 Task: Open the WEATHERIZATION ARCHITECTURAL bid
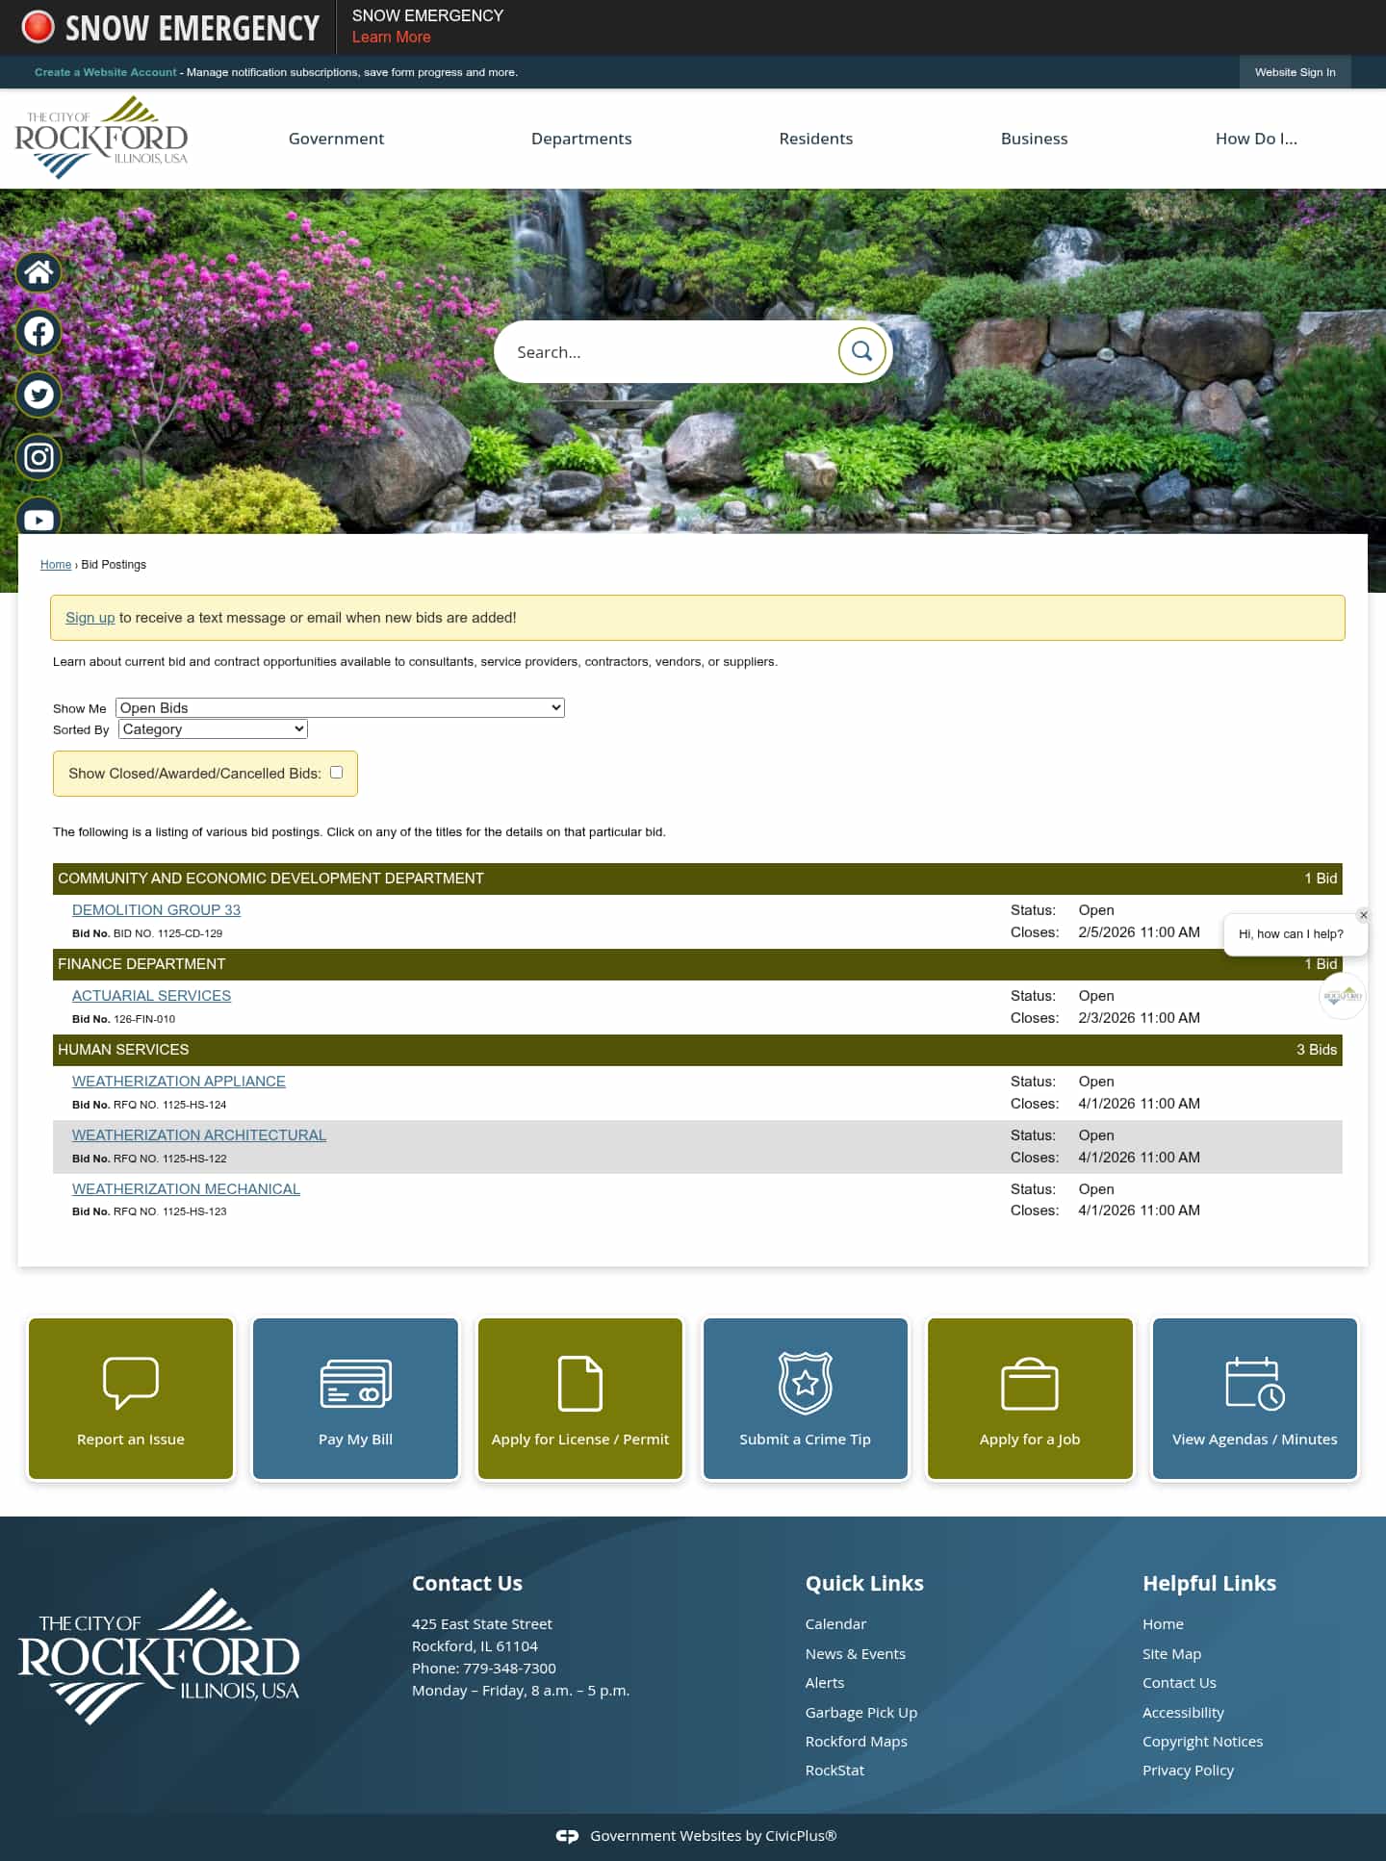(199, 1135)
